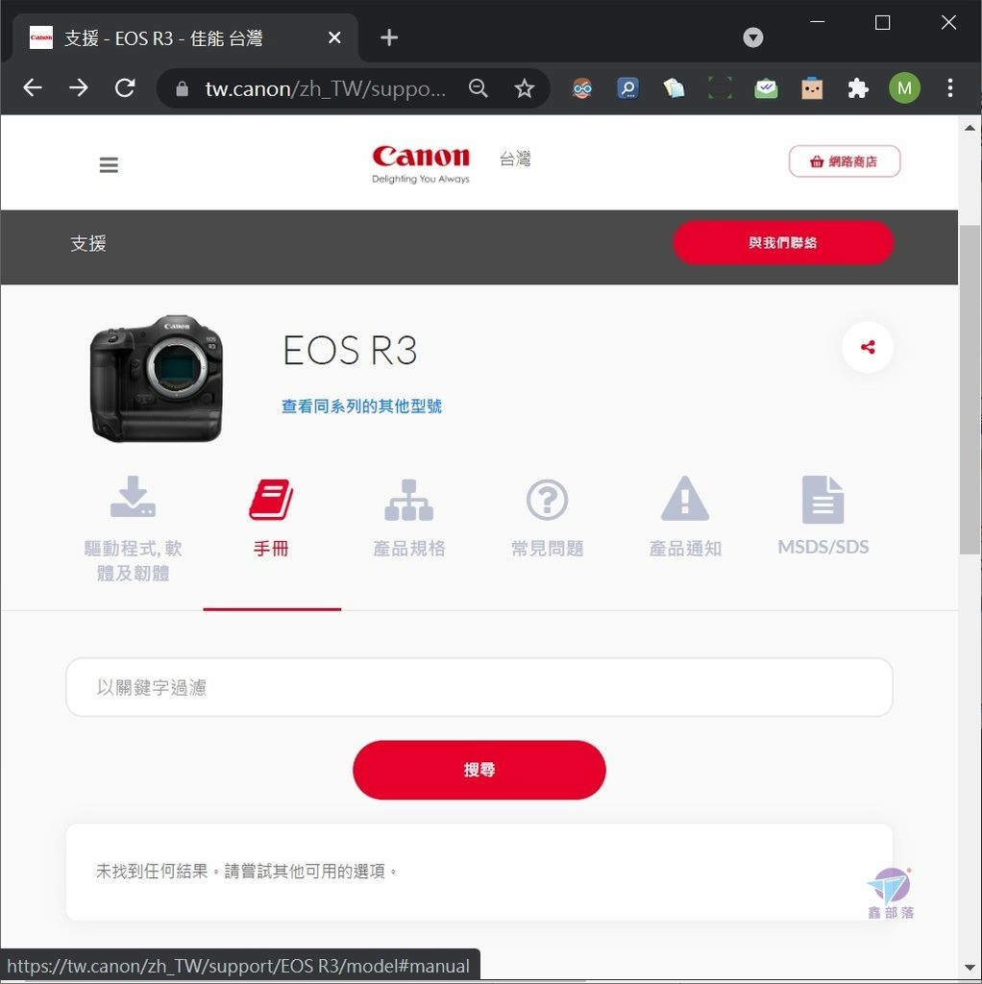Open the tan box-face extension icon

point(812,88)
